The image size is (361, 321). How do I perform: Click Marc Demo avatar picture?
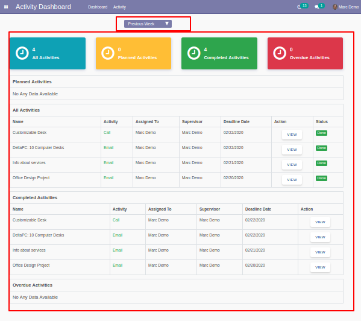click(x=334, y=7)
